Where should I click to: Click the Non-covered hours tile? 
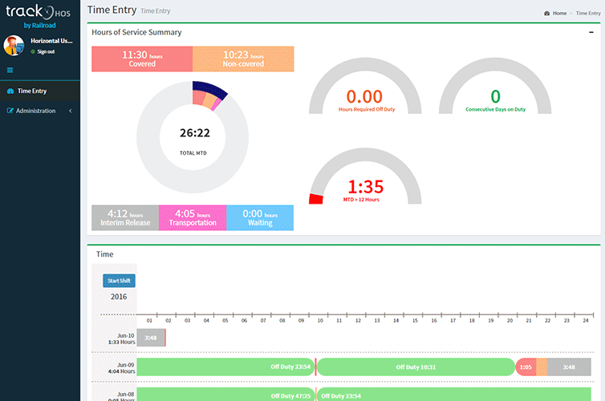tap(243, 59)
